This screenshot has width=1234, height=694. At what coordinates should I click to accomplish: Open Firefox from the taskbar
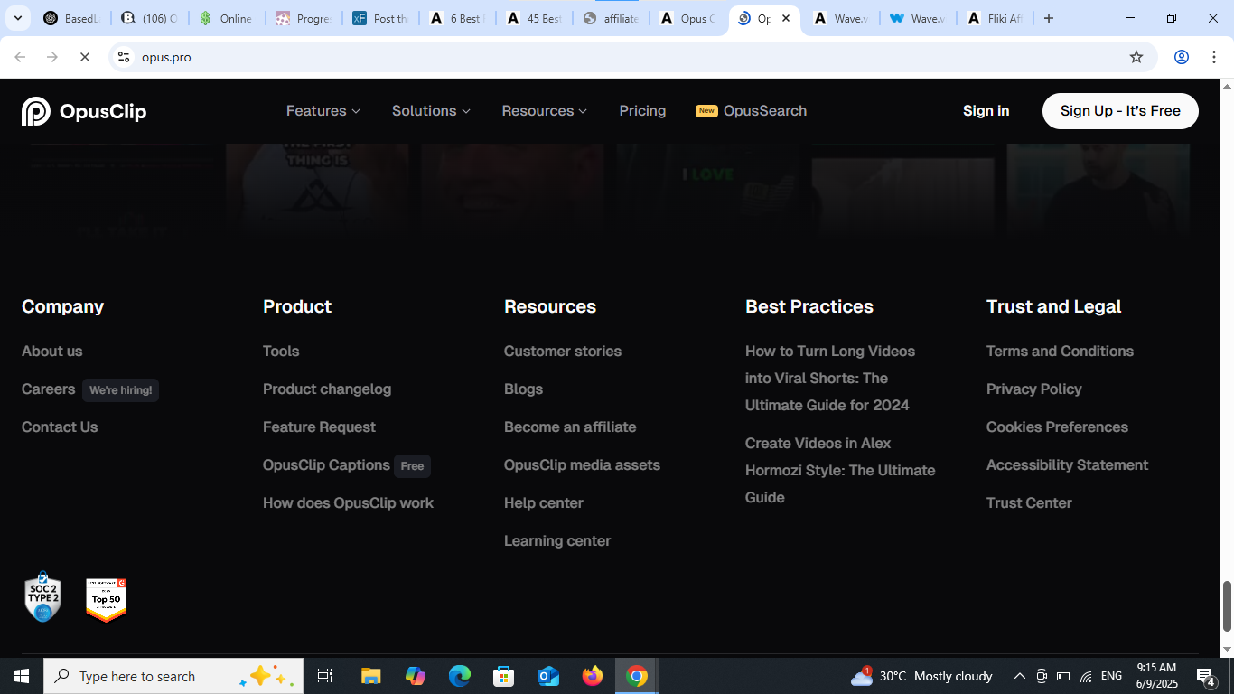tap(593, 676)
